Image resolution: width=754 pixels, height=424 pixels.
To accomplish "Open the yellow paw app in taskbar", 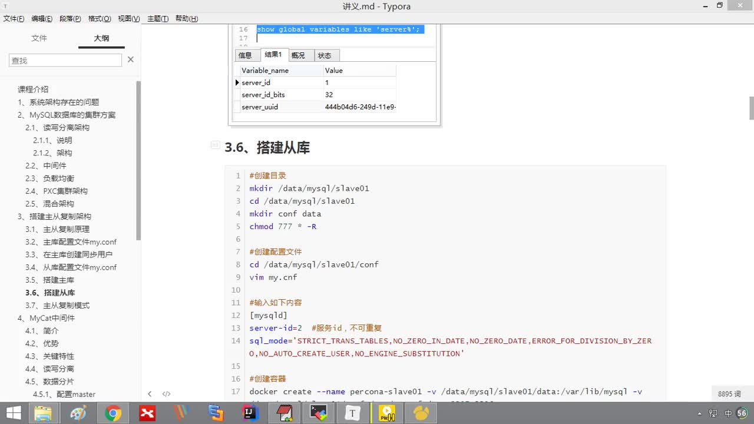I will click(x=422, y=413).
